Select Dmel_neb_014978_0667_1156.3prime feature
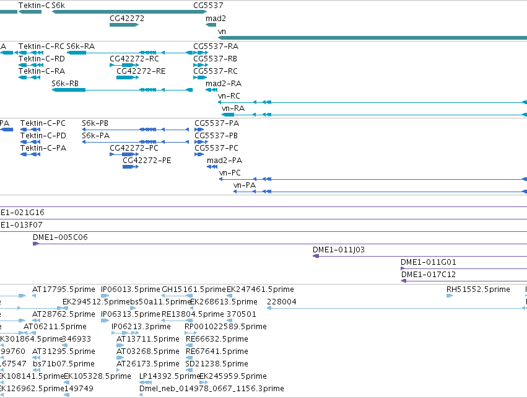 click(141, 396)
